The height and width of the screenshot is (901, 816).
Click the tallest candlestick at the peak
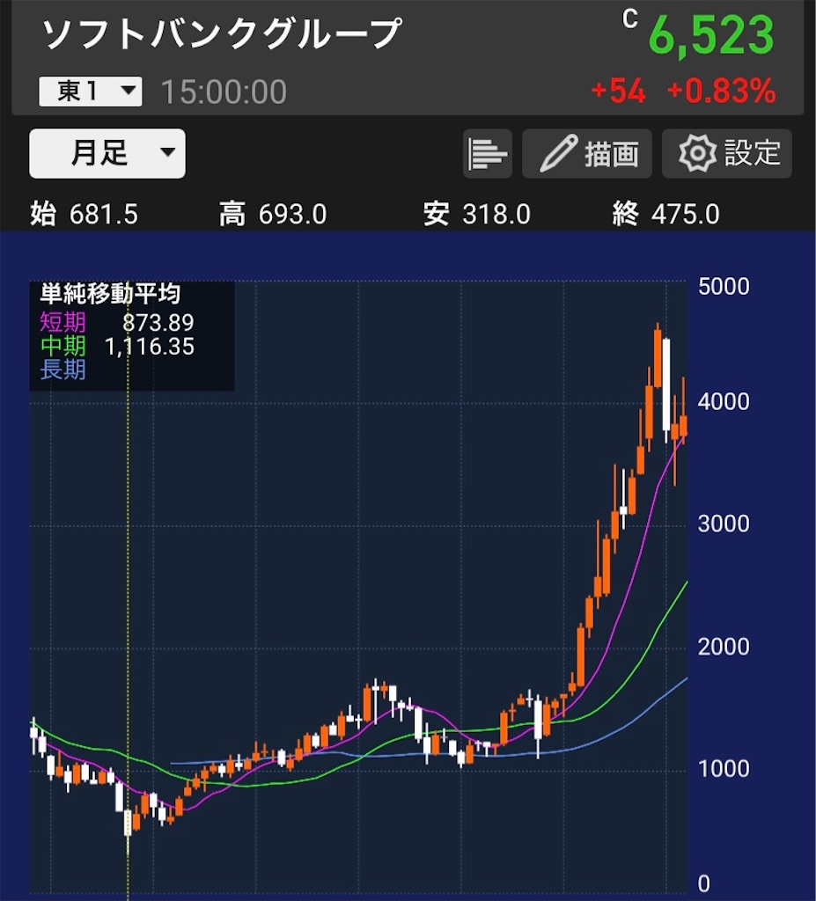[658, 357]
